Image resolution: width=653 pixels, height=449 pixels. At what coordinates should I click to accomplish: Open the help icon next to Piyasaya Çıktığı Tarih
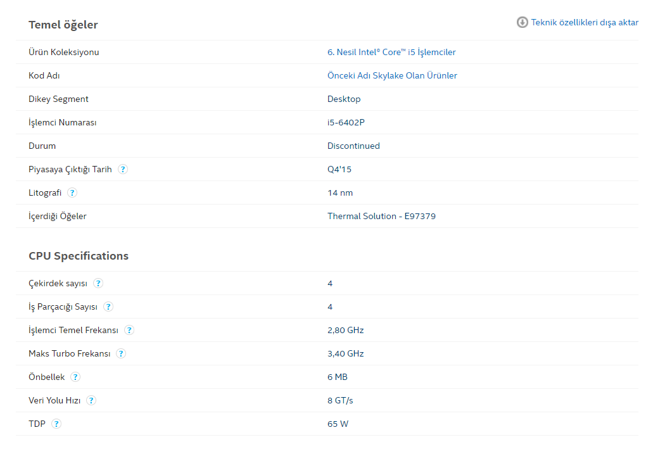point(123,169)
